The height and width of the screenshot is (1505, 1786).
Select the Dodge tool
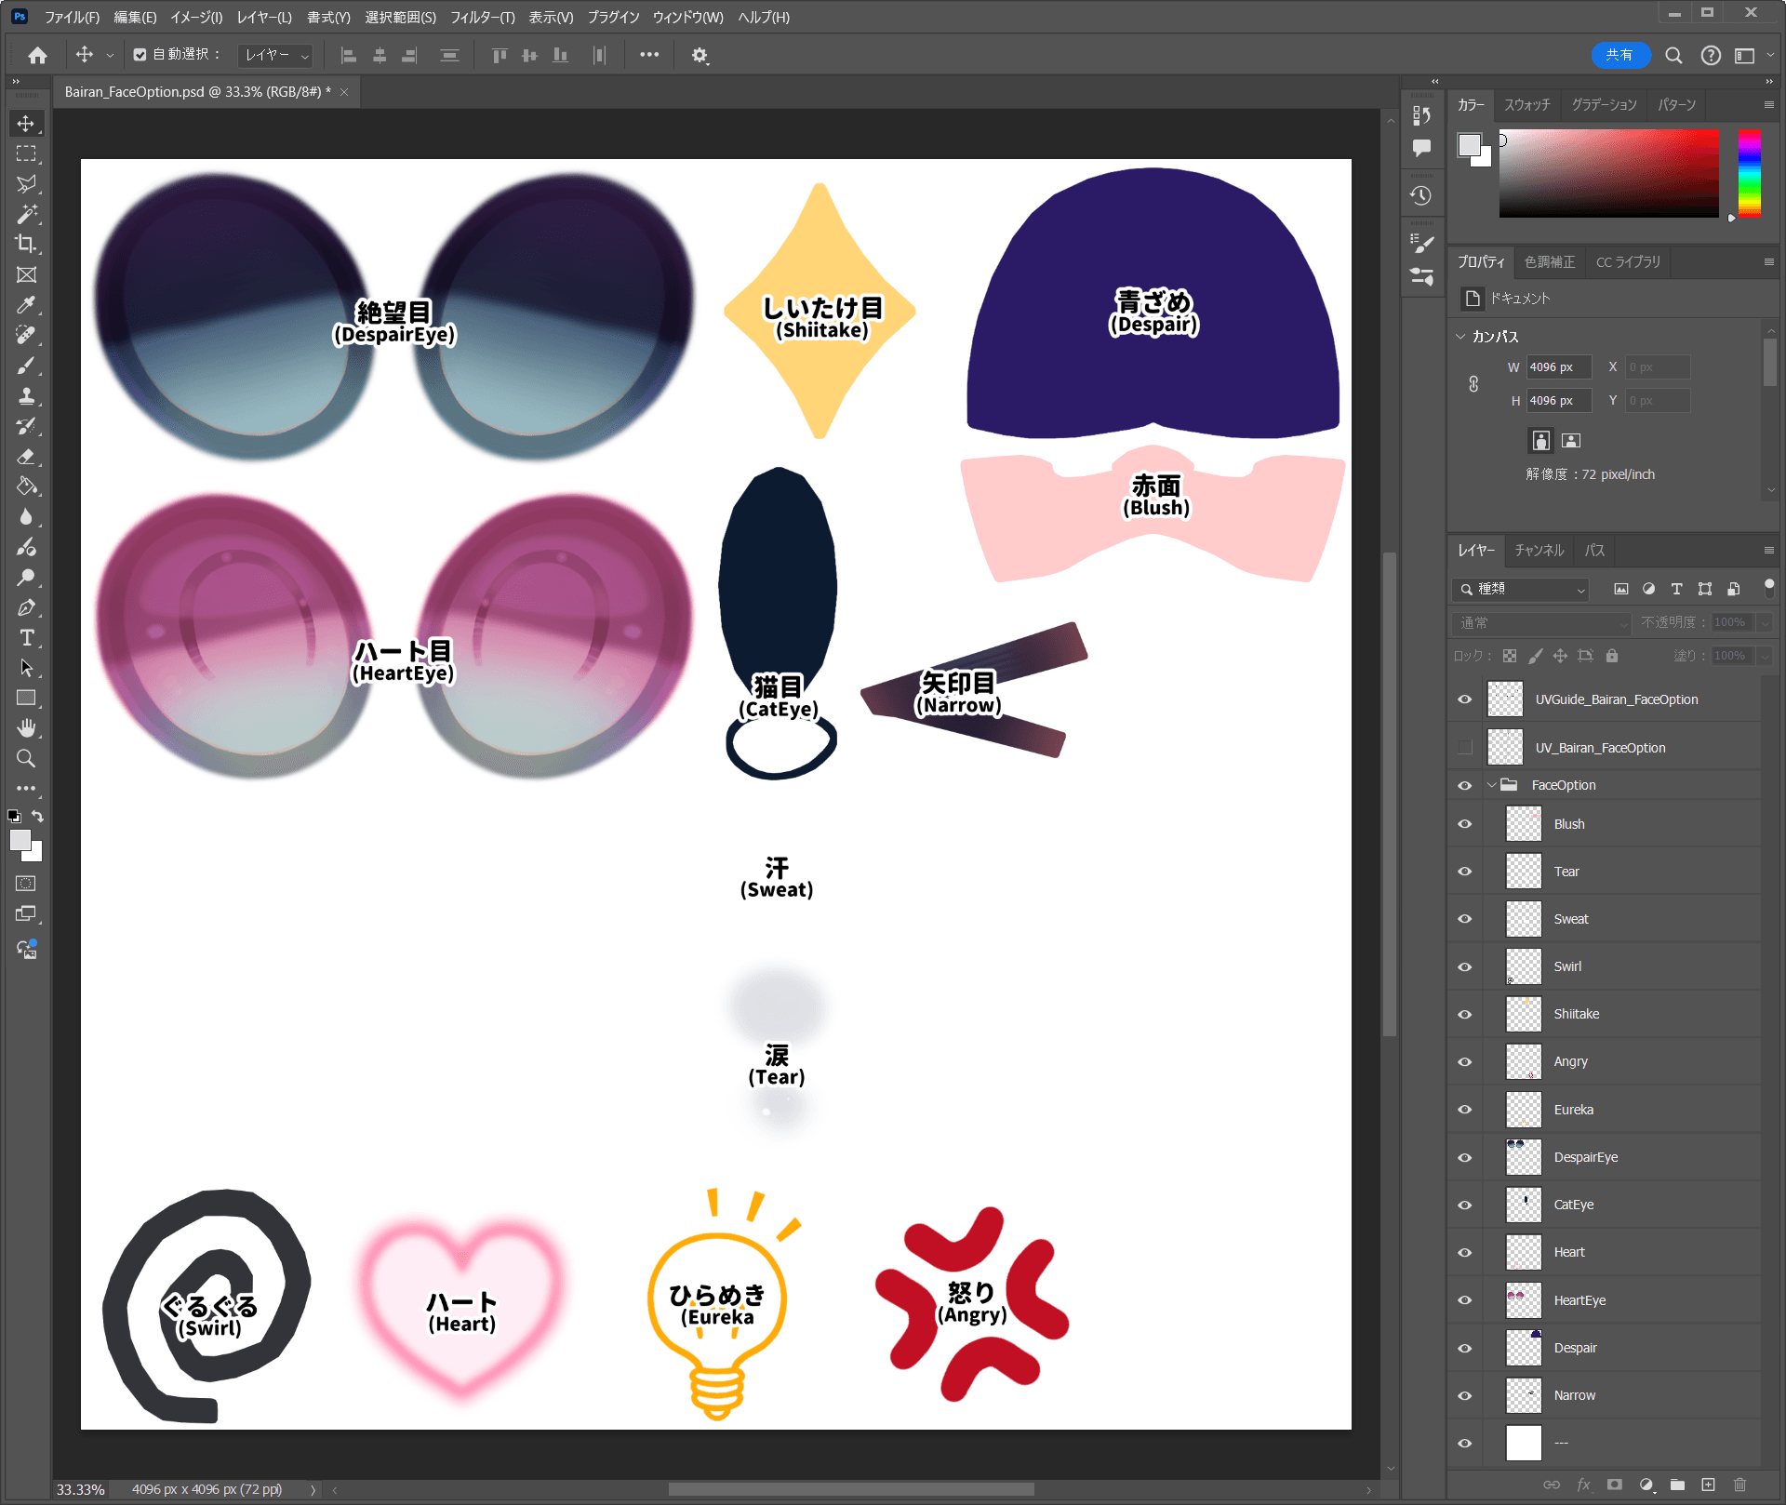tap(26, 577)
